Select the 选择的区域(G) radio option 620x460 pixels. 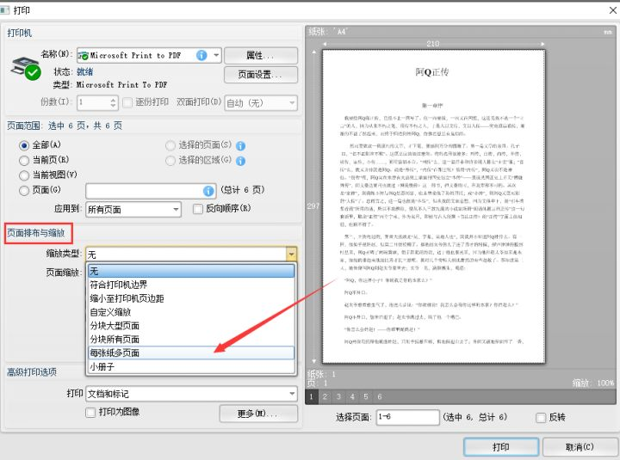[x=170, y=161]
